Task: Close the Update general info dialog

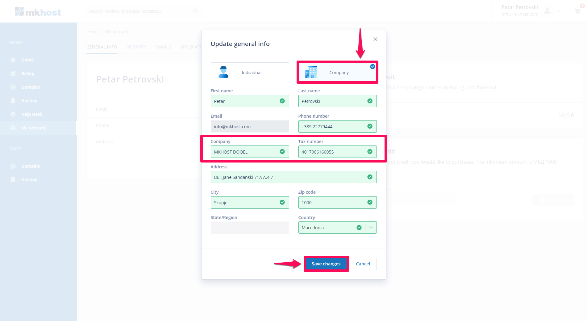Action: pos(375,39)
